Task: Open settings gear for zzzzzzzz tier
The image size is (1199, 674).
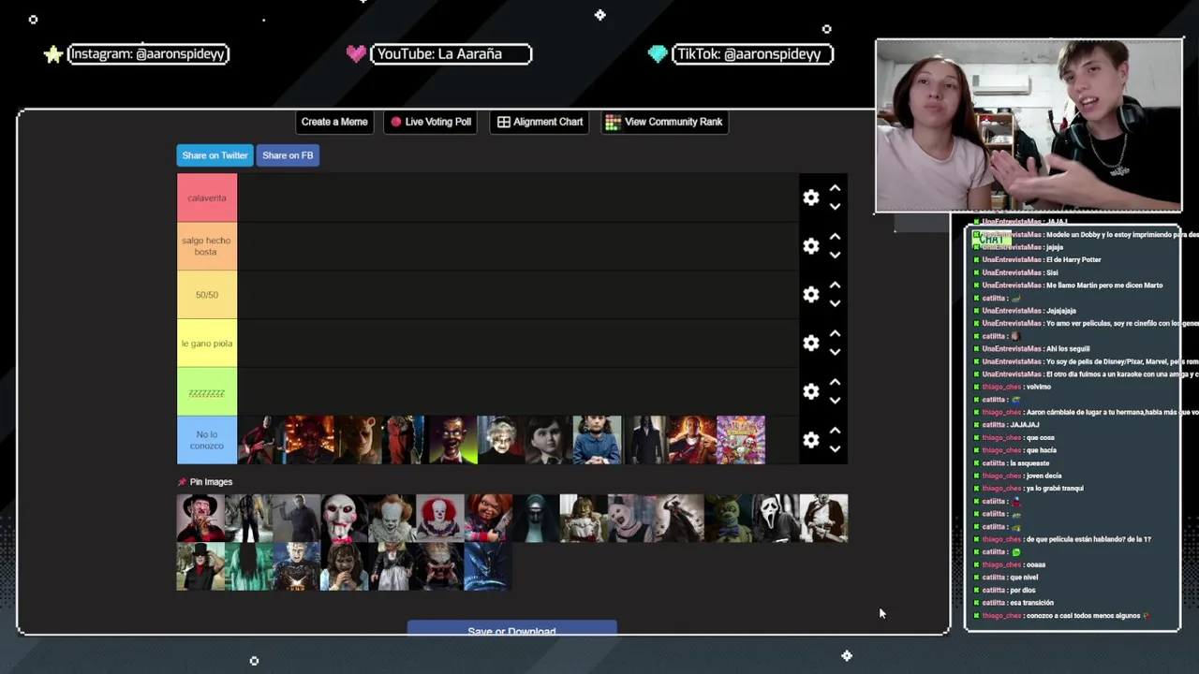Action: (x=811, y=391)
